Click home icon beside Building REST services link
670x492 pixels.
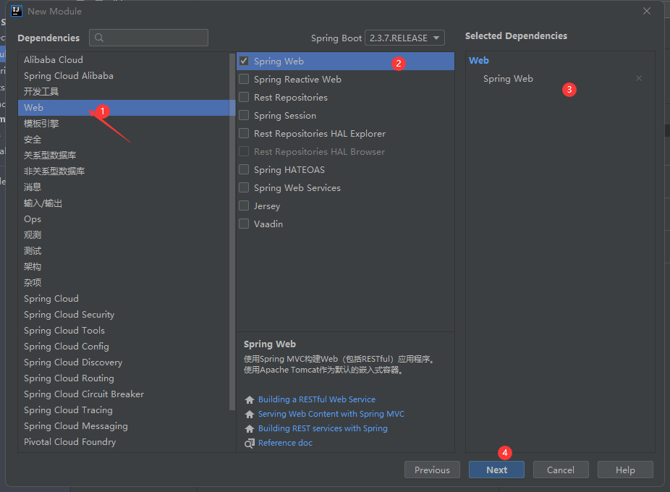tap(250, 429)
